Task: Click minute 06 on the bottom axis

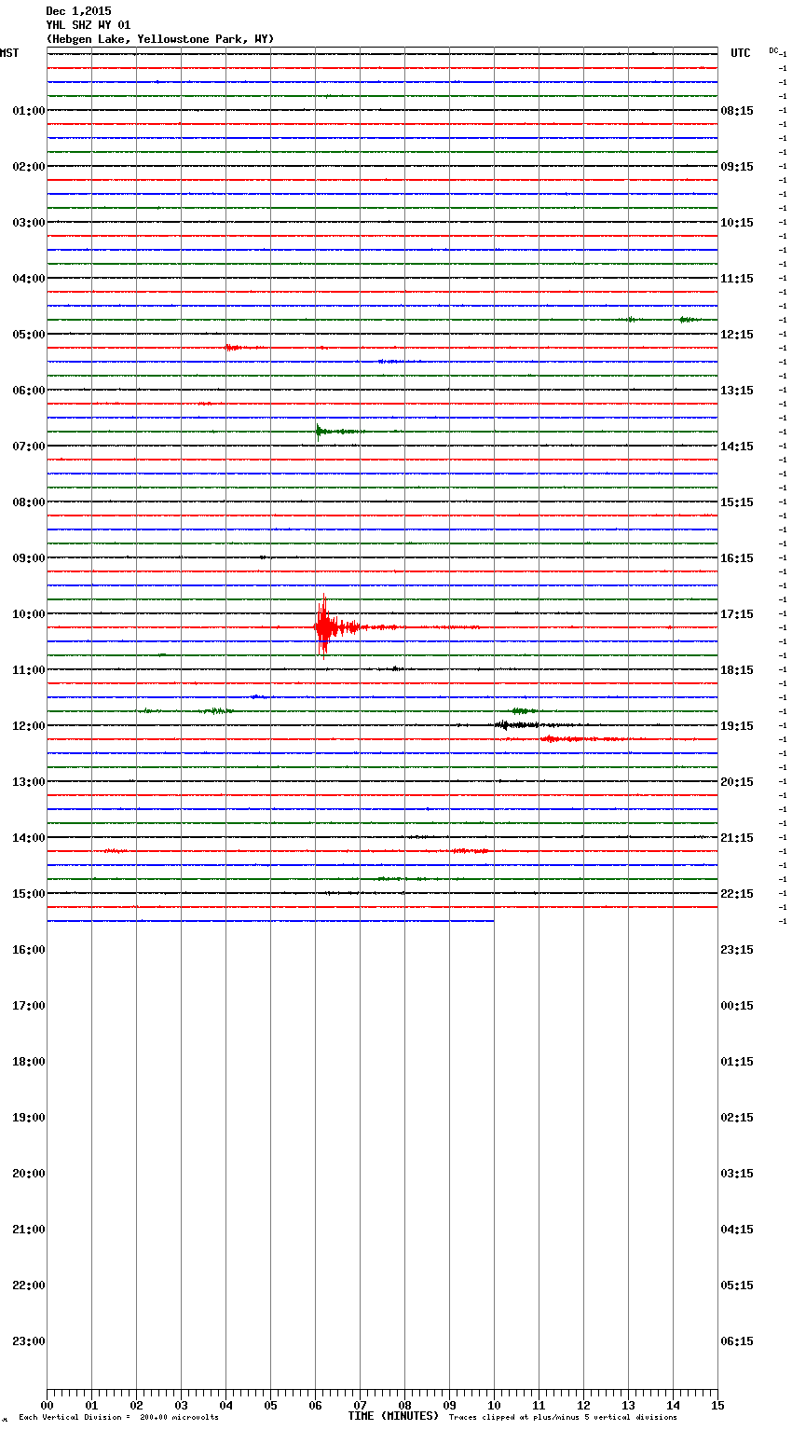Action: 315,1405
